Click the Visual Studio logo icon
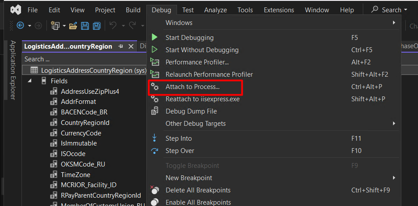418x206 pixels. click(x=16, y=10)
